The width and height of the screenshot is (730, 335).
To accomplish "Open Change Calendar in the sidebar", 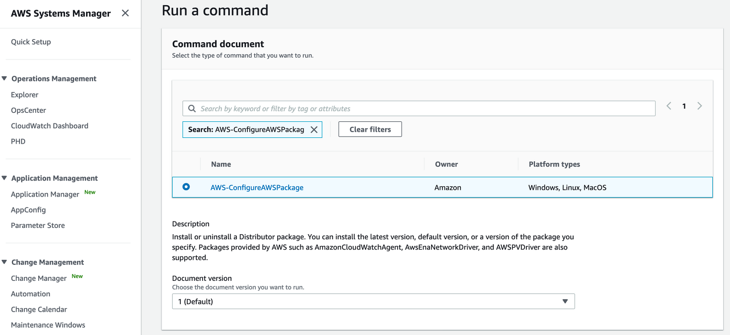I will coord(39,309).
